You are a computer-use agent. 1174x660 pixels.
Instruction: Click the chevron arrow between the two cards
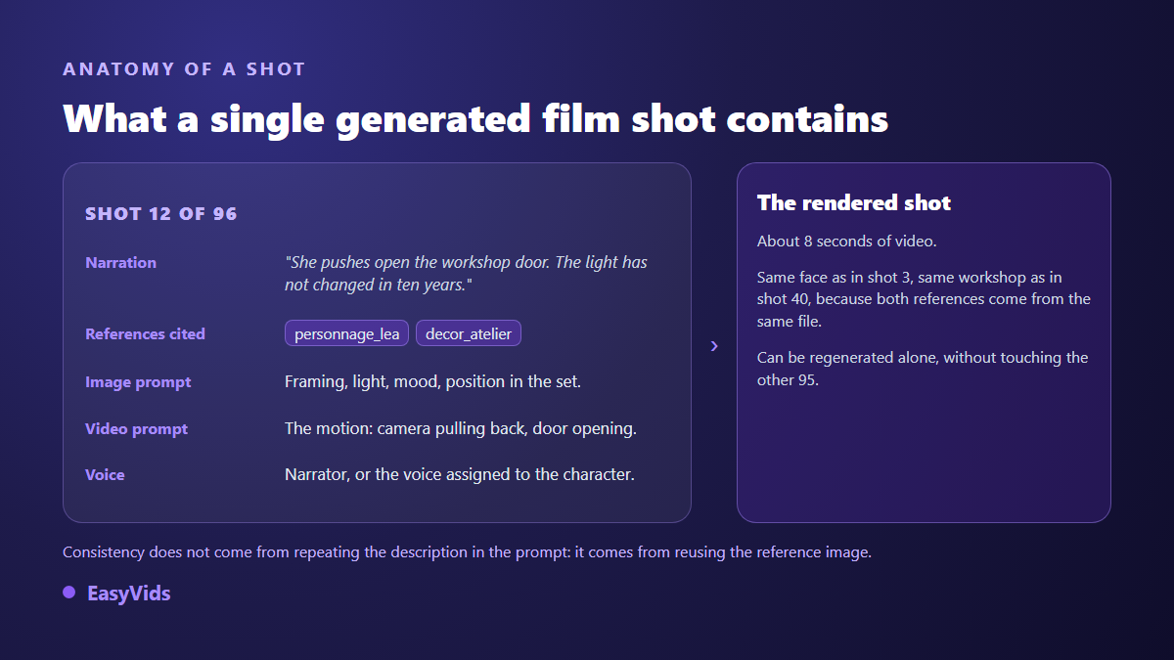tap(714, 346)
